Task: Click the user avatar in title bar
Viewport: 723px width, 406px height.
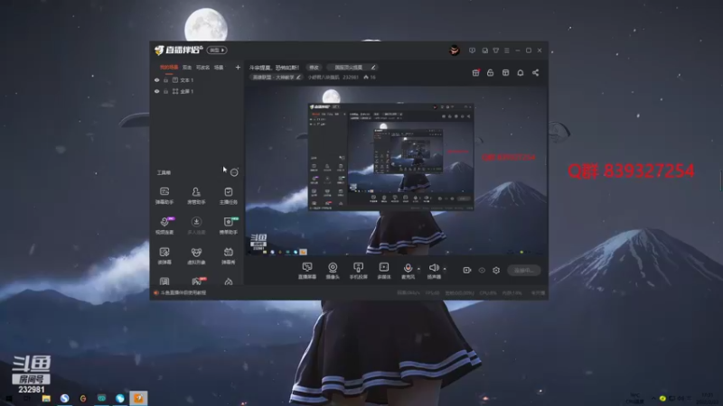Action: click(455, 51)
